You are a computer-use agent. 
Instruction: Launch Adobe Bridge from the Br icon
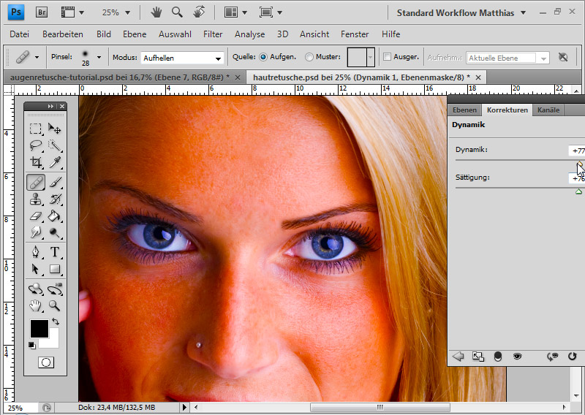[42, 12]
